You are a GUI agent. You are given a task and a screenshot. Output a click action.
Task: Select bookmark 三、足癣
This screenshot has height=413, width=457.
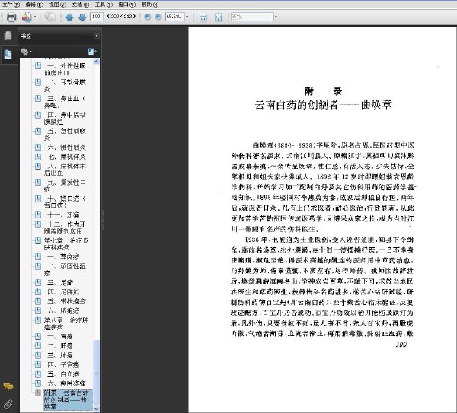(x=60, y=283)
